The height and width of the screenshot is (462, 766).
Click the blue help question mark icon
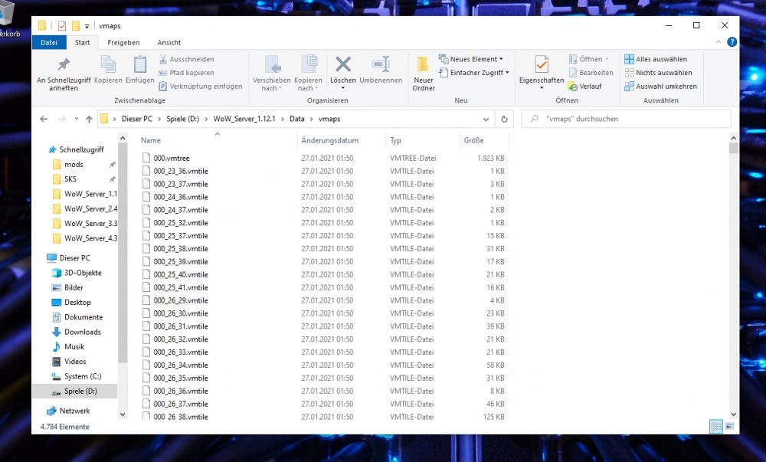[x=732, y=42]
